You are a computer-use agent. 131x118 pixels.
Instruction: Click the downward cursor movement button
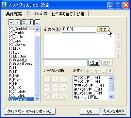point(55,96)
